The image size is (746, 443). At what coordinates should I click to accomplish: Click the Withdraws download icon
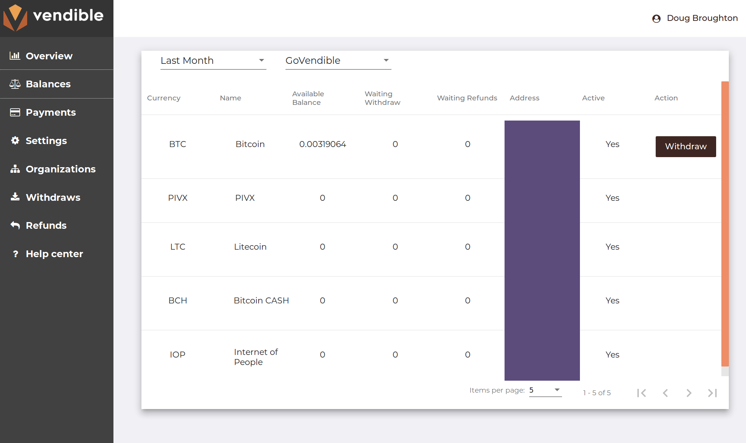(x=15, y=197)
